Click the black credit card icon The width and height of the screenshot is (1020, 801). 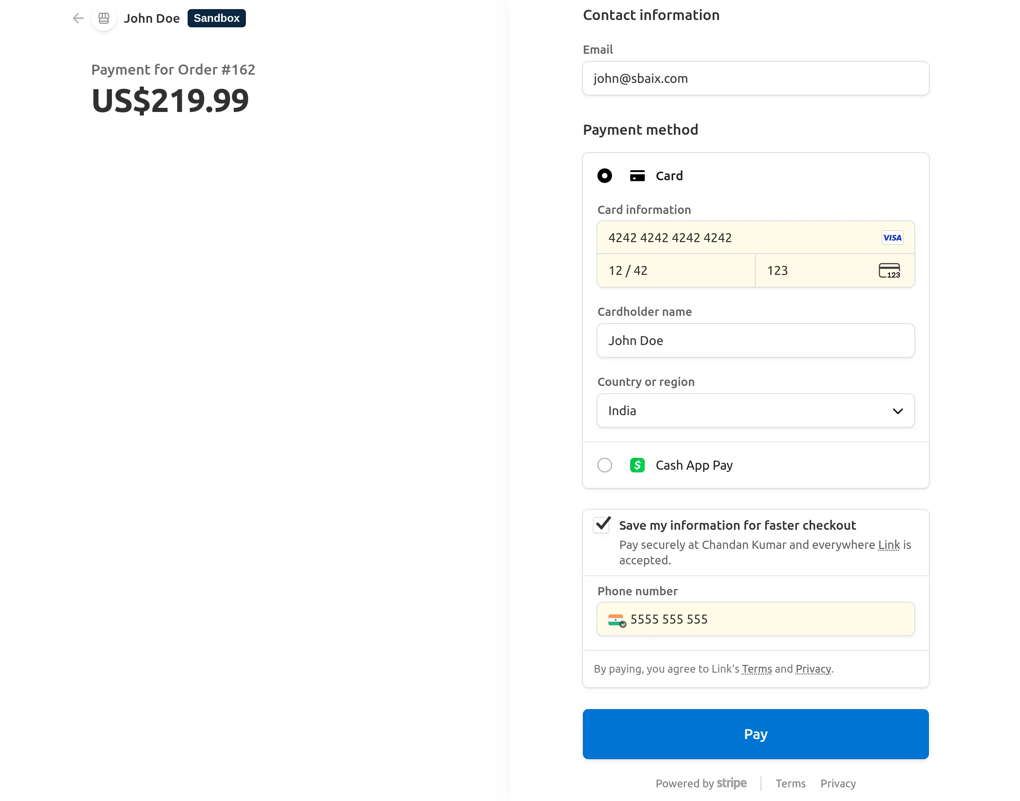(x=637, y=176)
